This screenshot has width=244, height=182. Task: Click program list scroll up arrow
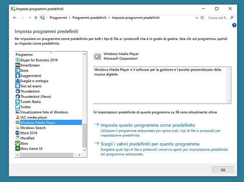point(84,54)
